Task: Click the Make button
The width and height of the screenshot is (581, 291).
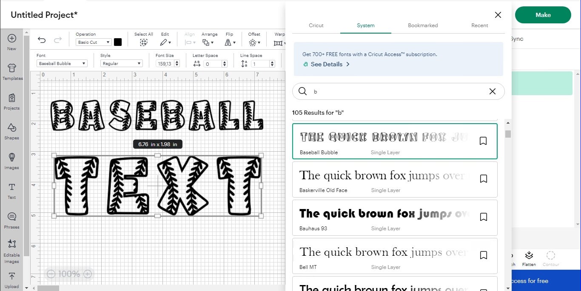Action: click(543, 14)
